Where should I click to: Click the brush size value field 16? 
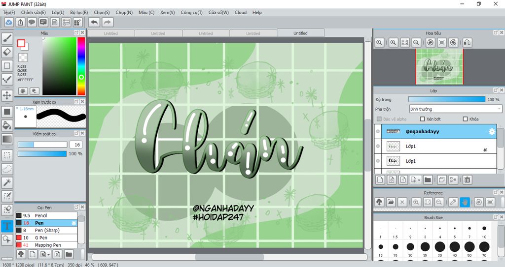77,145
